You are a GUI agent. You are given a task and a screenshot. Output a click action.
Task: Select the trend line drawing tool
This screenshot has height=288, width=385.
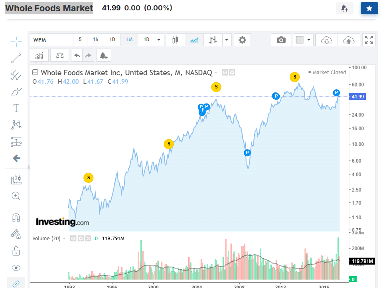click(16, 58)
